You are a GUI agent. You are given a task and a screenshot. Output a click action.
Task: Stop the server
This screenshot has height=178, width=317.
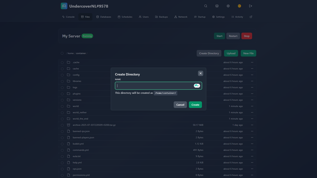(x=247, y=36)
